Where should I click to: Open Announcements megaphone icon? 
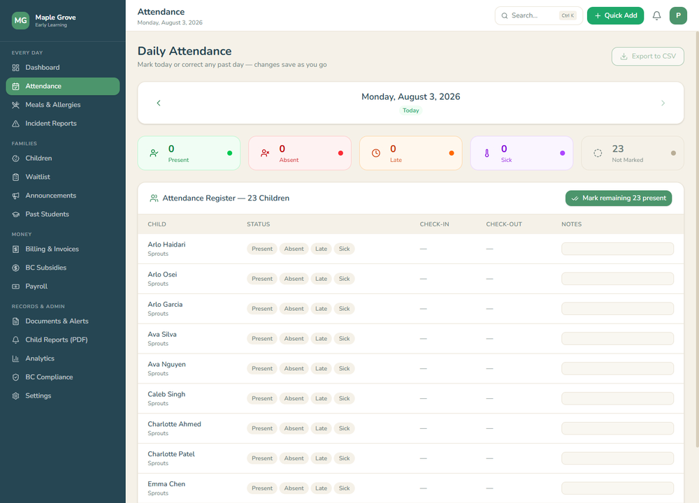(x=15, y=196)
